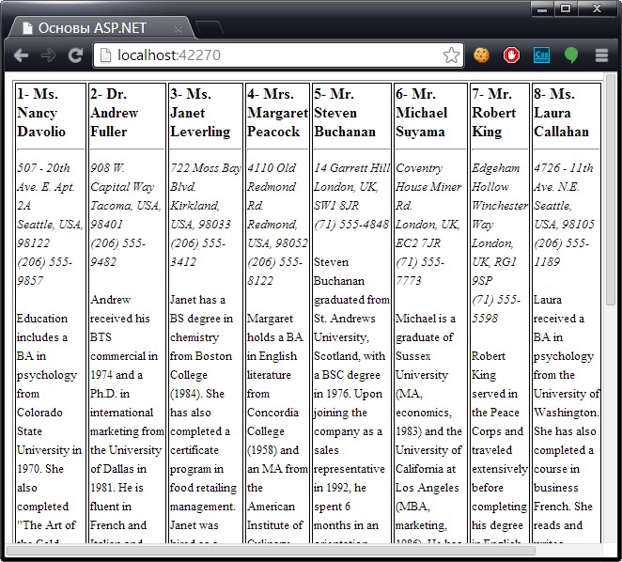Click address "4726 - 11th Ave. N.E."

coord(564,177)
